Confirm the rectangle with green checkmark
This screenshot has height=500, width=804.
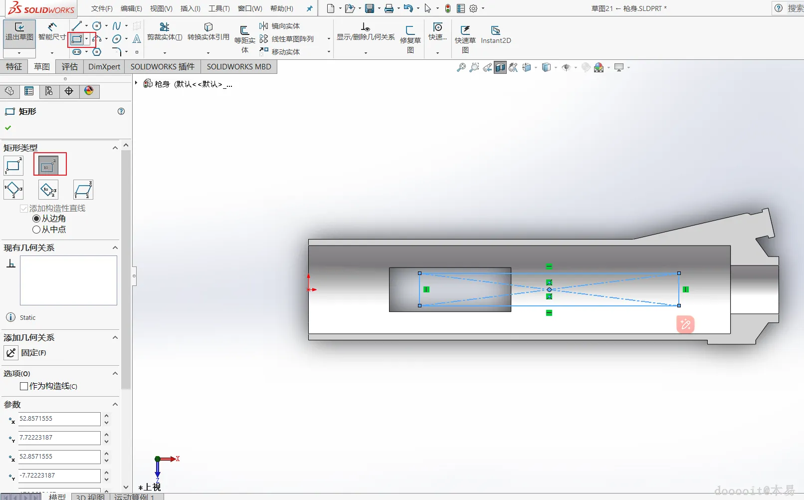click(8, 128)
